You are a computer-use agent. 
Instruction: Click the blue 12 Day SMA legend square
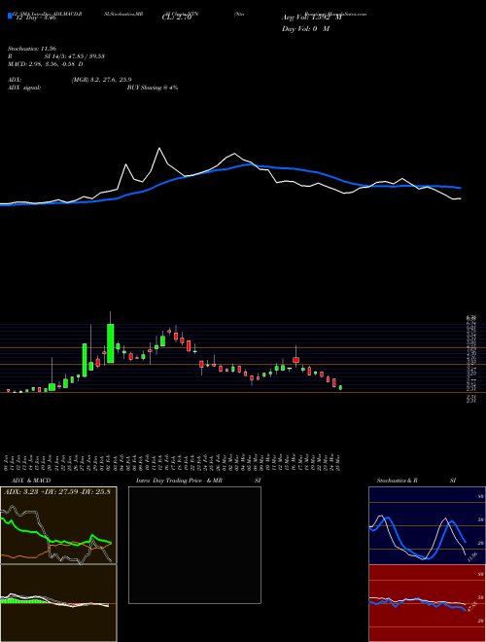coord(10,16)
